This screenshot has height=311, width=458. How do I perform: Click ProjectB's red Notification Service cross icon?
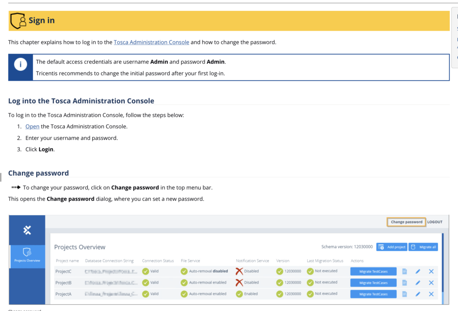(x=239, y=283)
